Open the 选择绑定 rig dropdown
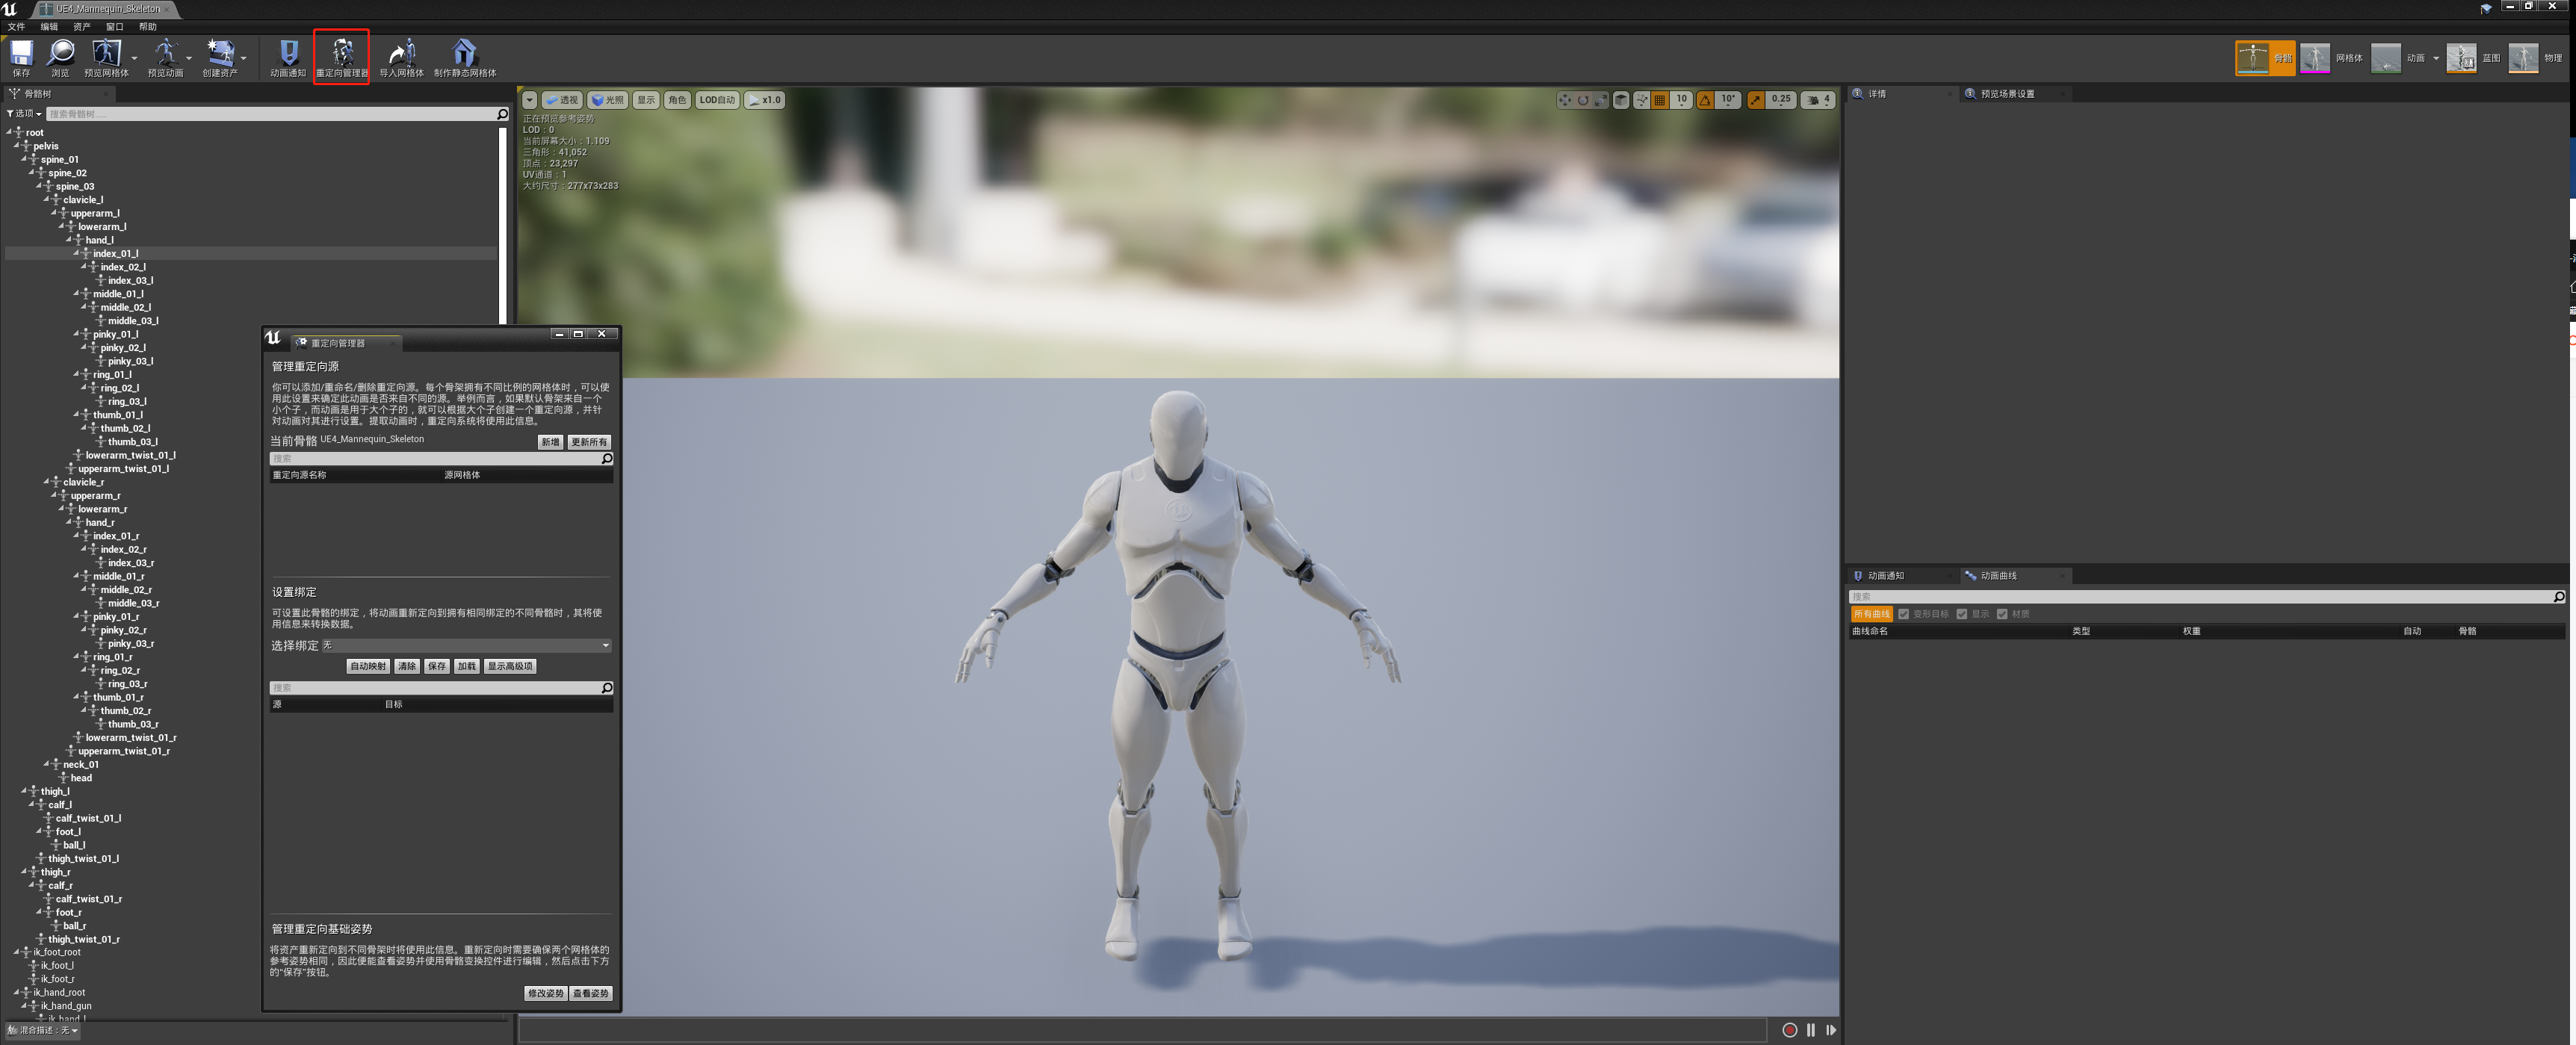Viewport: 2576px width, 1045px height. click(x=466, y=646)
